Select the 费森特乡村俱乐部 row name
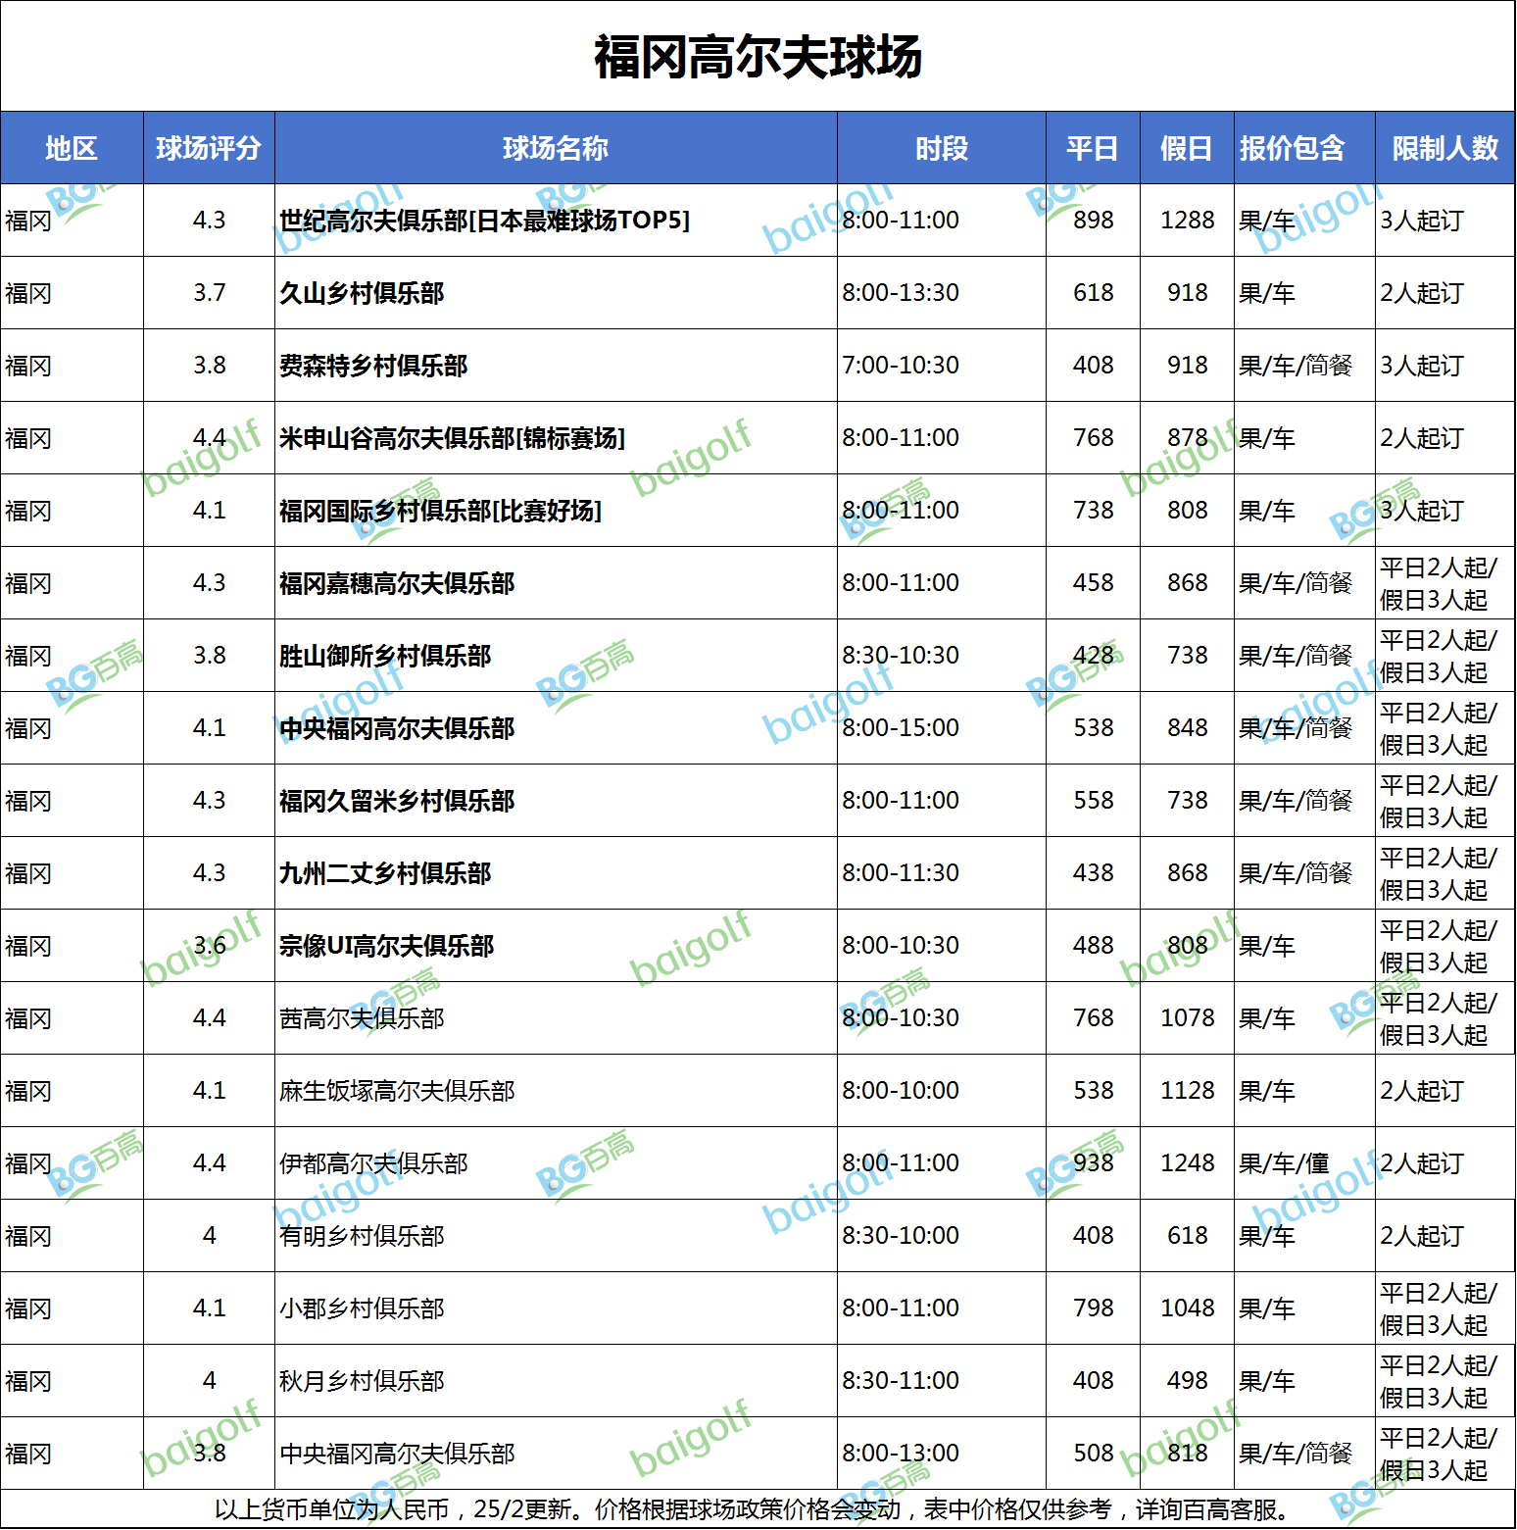This screenshot has width=1517, height=1530. 373,366
